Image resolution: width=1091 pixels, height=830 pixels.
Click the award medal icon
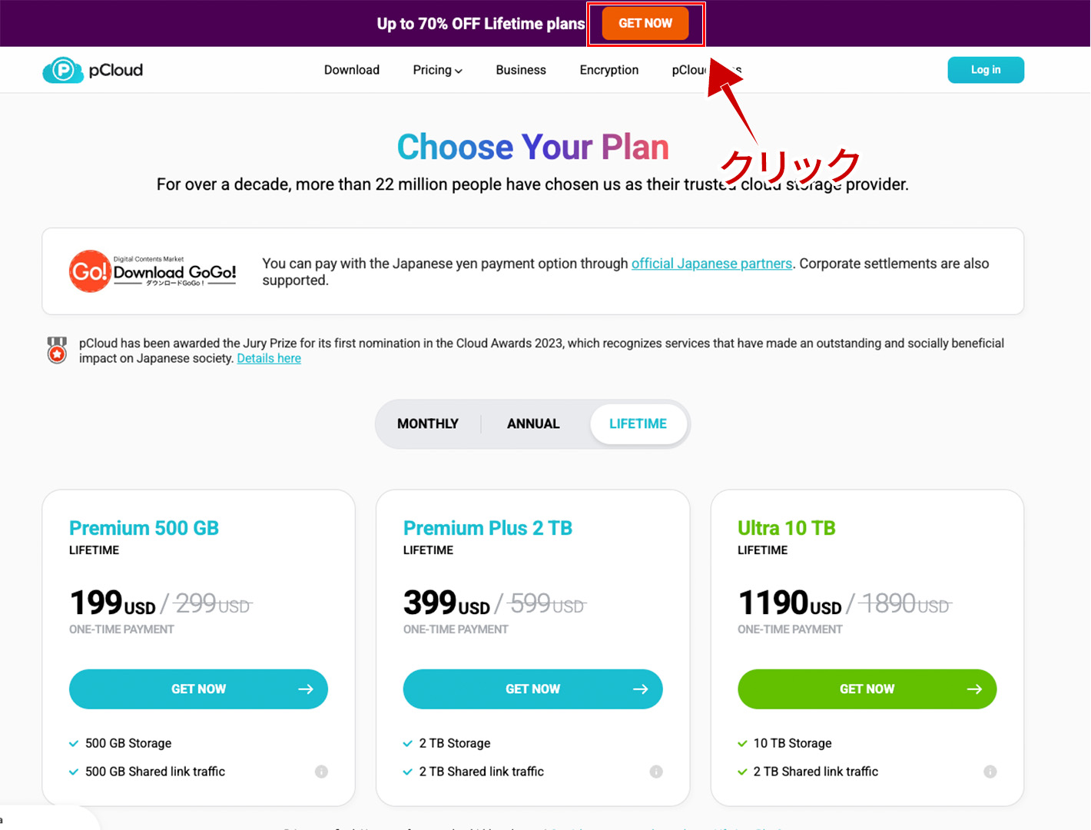(x=57, y=350)
